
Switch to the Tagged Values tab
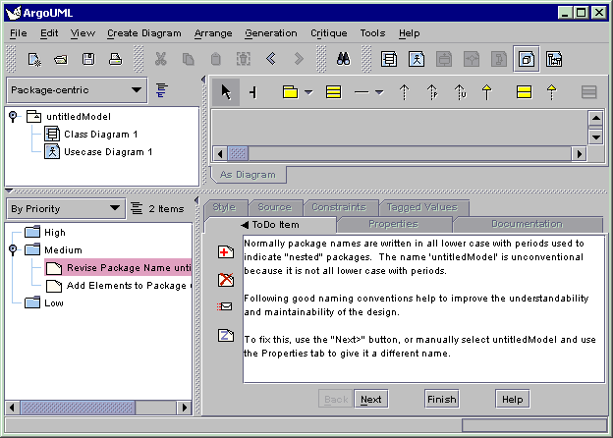422,207
